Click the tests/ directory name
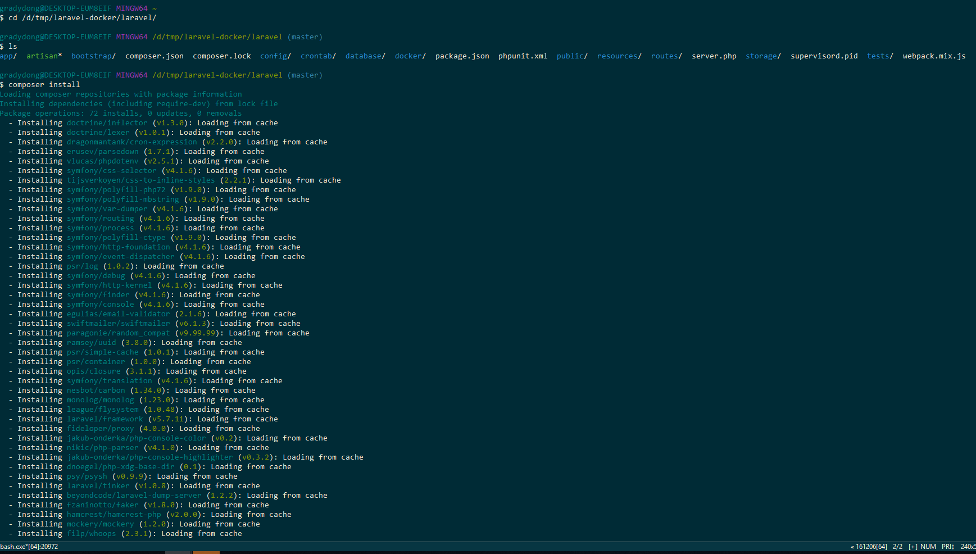 pyautogui.click(x=880, y=56)
